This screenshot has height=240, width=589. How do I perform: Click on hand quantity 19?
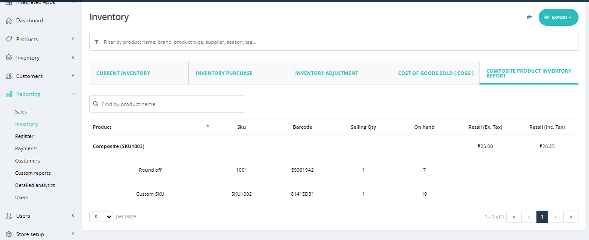tap(424, 194)
